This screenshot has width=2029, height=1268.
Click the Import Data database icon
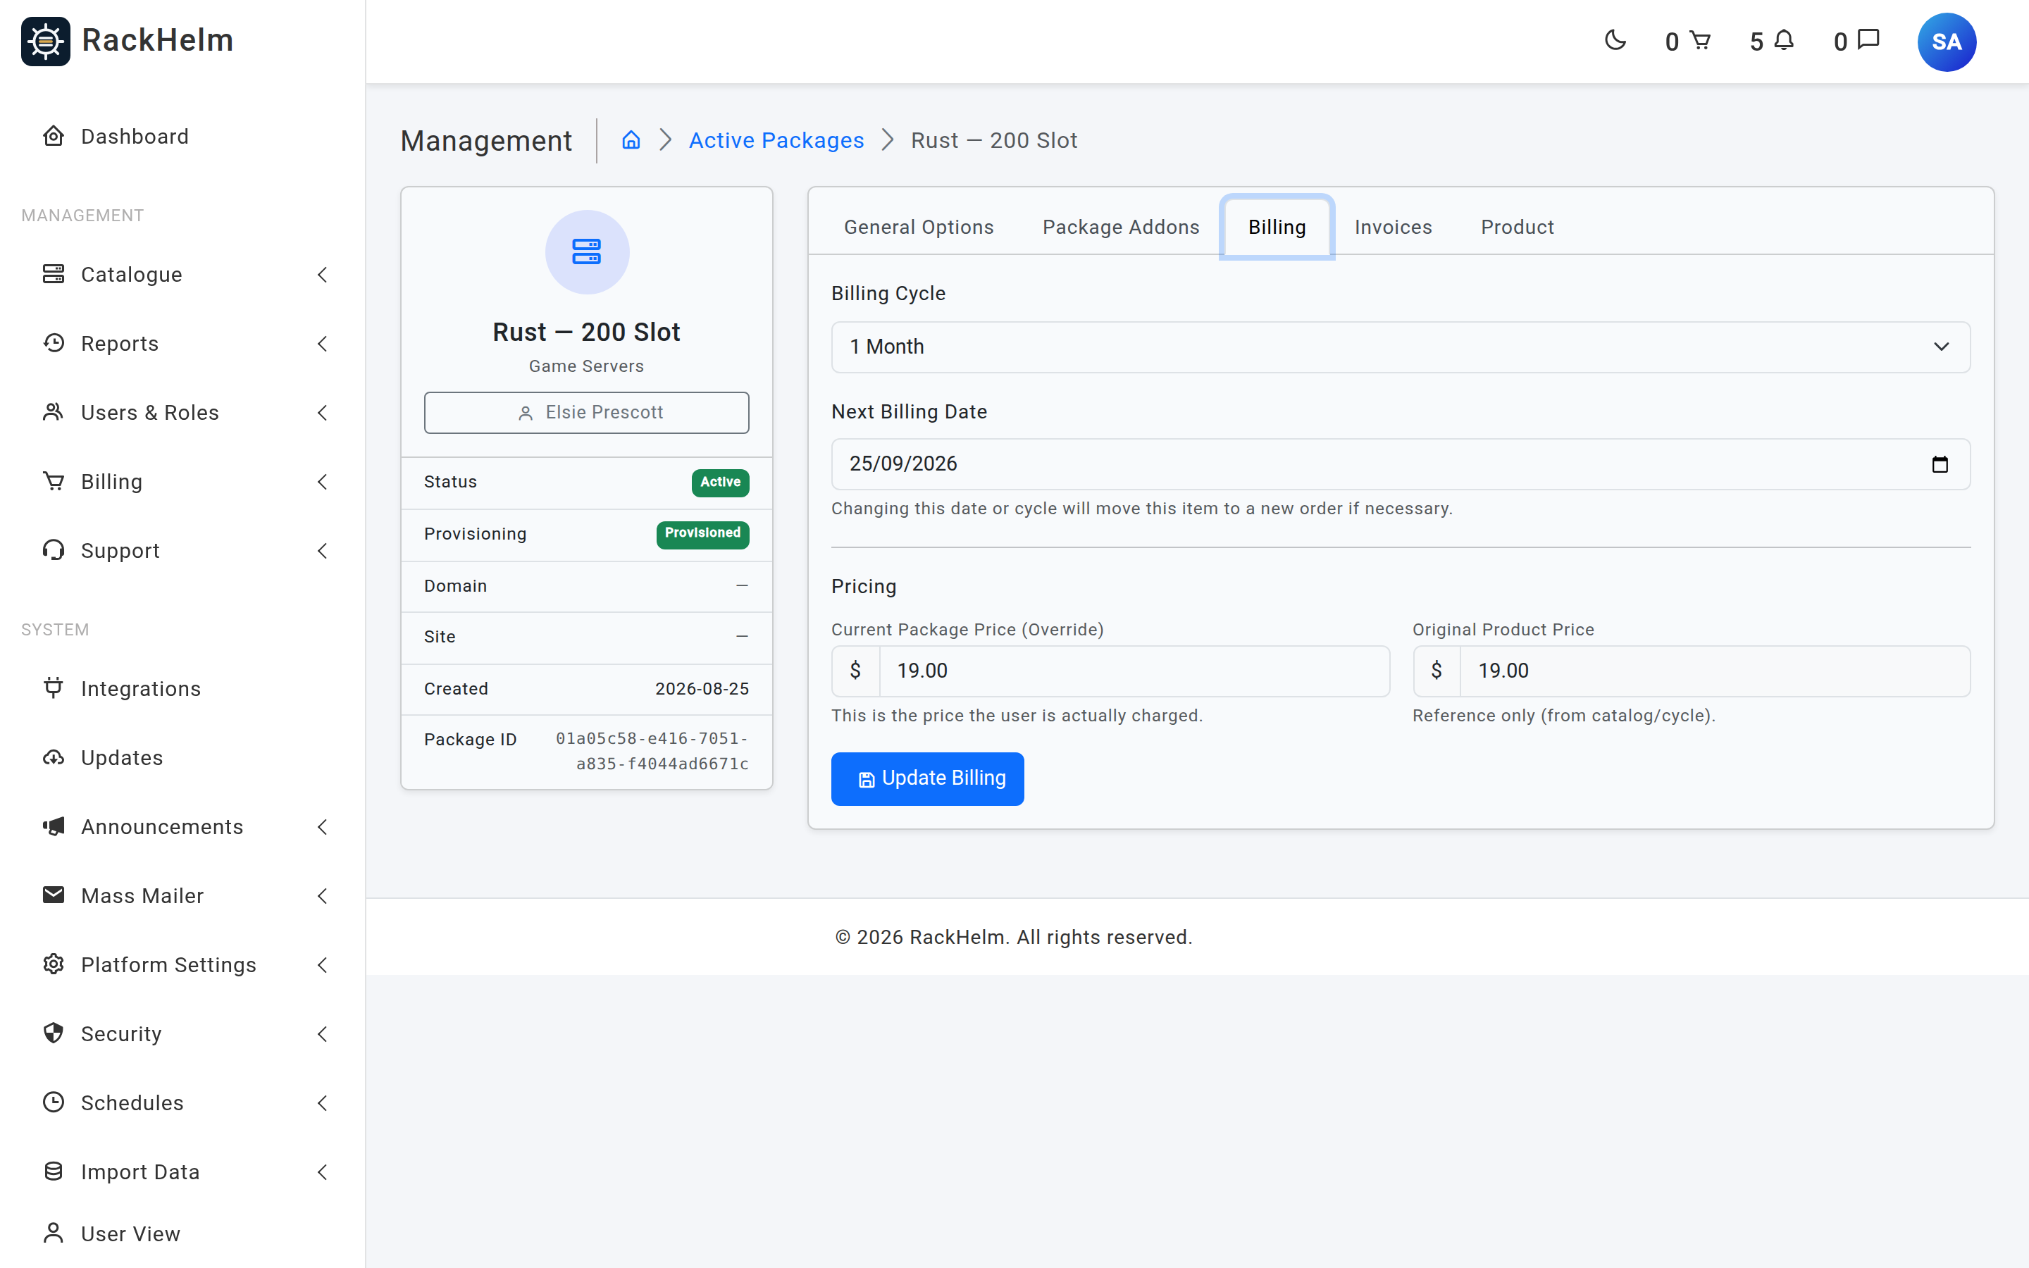(x=54, y=1171)
